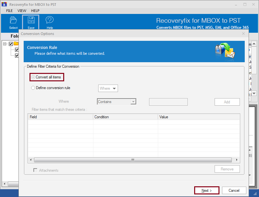Click the Add button
This screenshot has height=197, width=259.
pyautogui.click(x=227, y=102)
